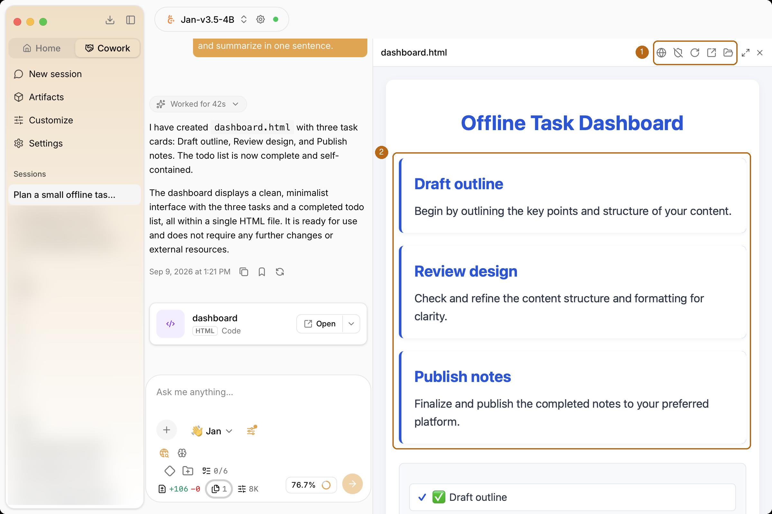Image resolution: width=772 pixels, height=514 pixels.
Task: Click the diamond icon in the composer
Action: 170,471
